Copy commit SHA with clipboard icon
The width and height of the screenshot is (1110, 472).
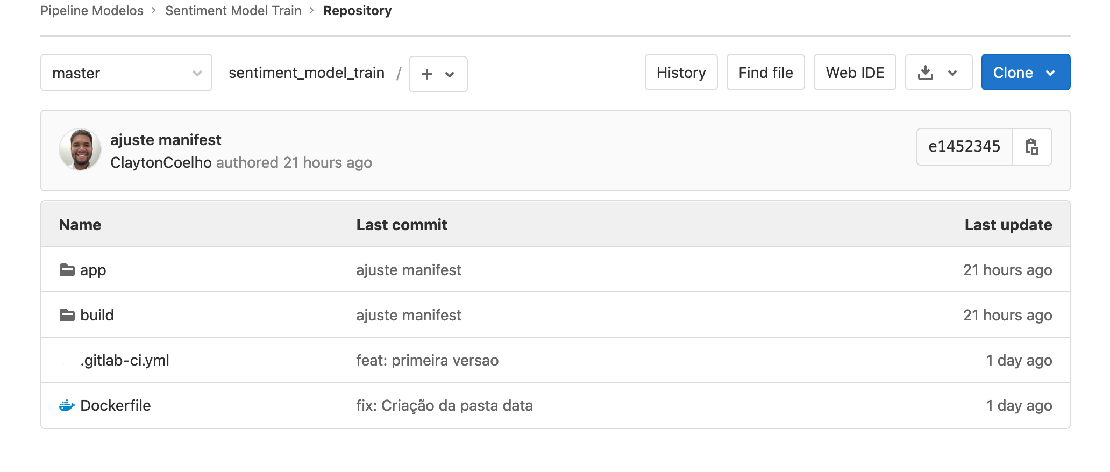[x=1031, y=147]
